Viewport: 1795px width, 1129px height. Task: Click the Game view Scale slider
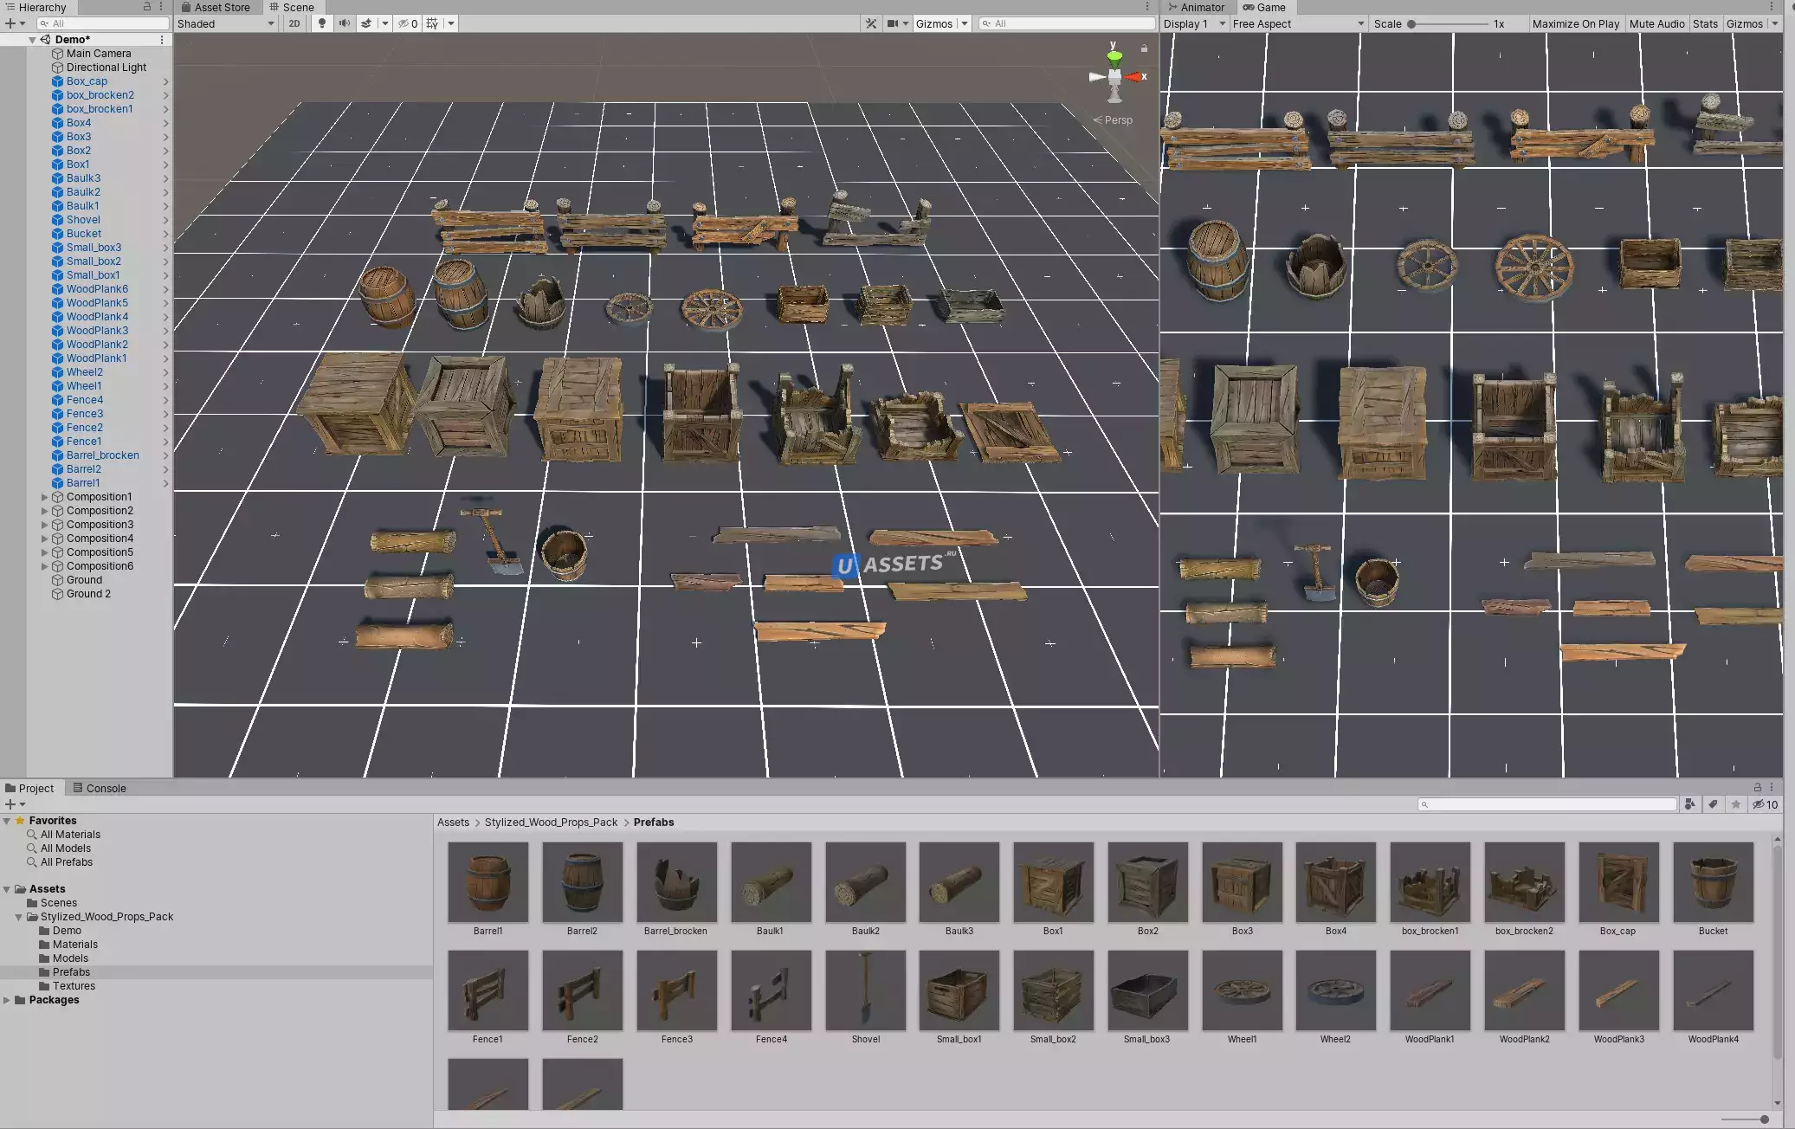pyautogui.click(x=1448, y=23)
